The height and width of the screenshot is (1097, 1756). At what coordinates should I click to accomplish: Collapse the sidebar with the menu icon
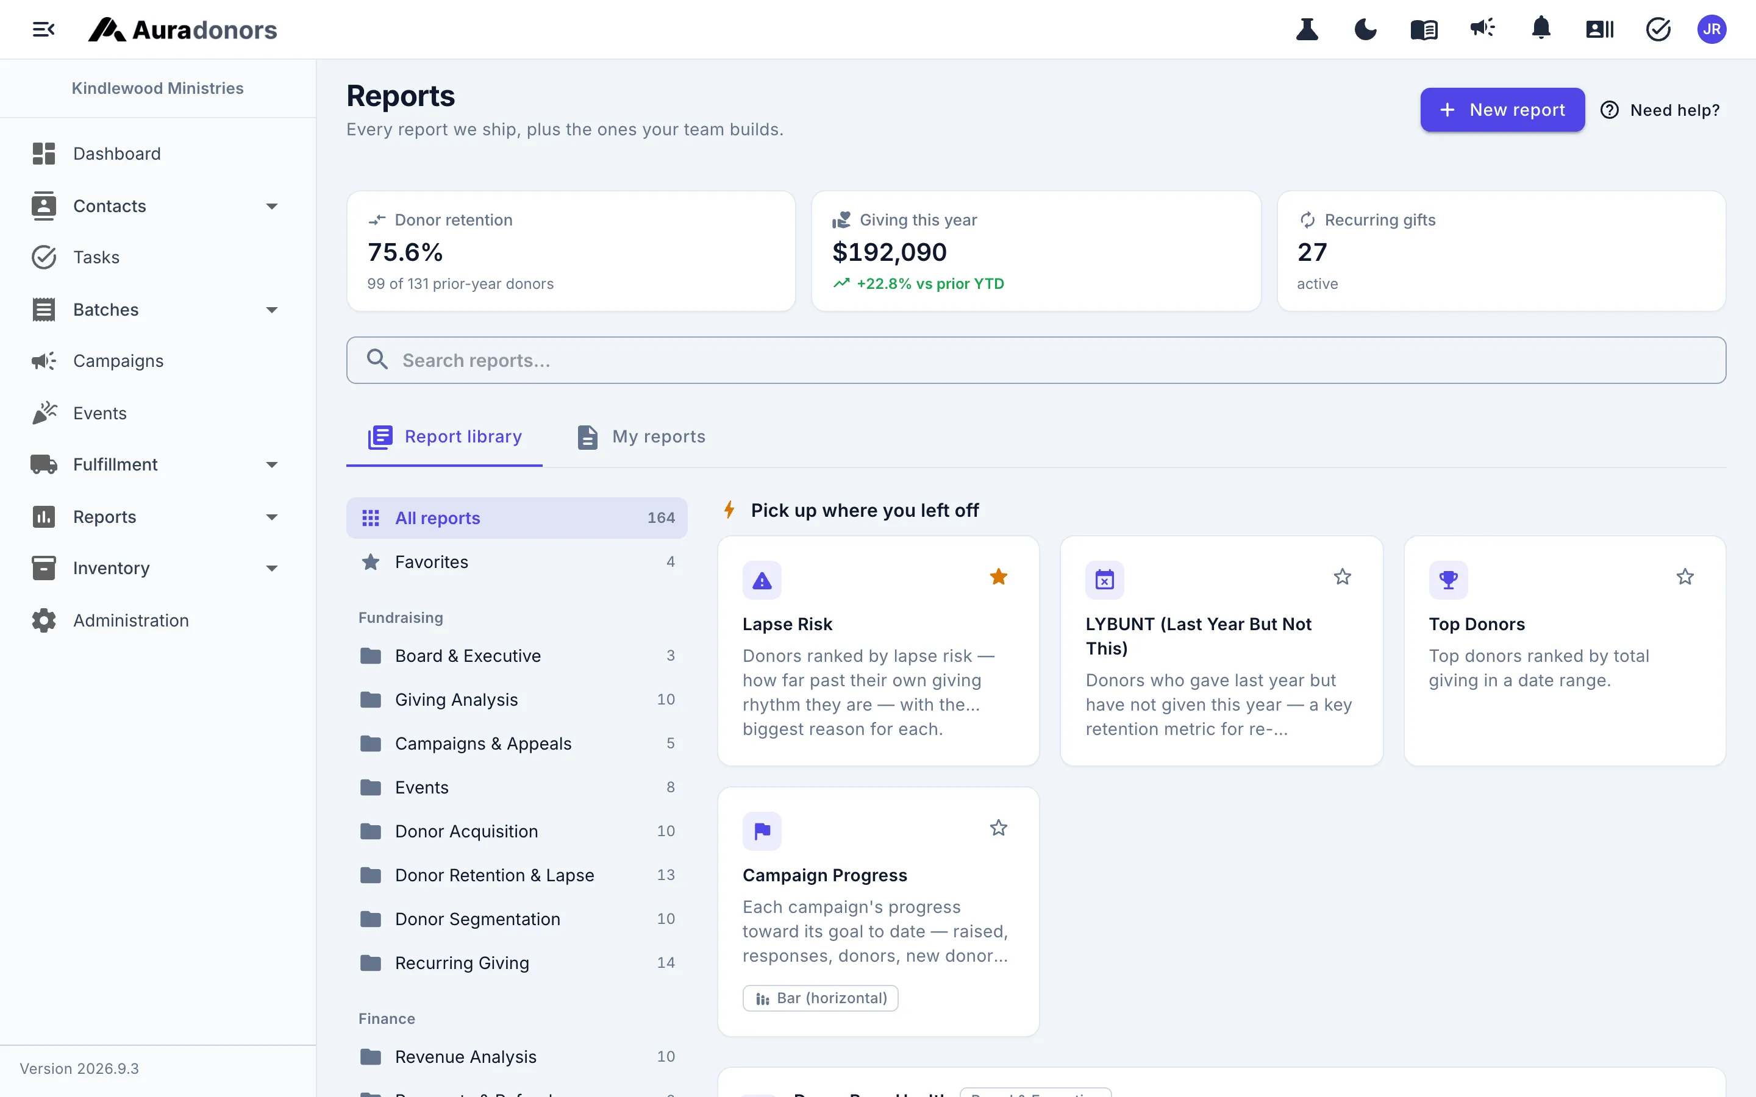pyautogui.click(x=43, y=30)
